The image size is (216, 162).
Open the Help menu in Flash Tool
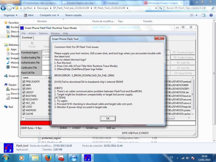point(65,33)
